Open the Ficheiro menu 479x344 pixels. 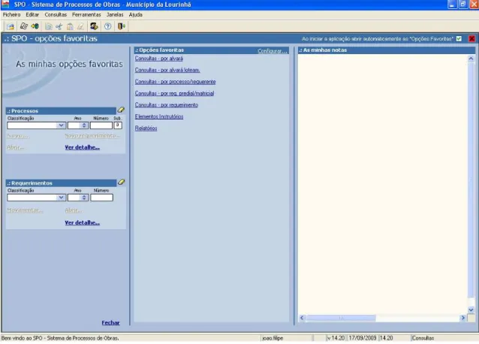click(x=11, y=15)
